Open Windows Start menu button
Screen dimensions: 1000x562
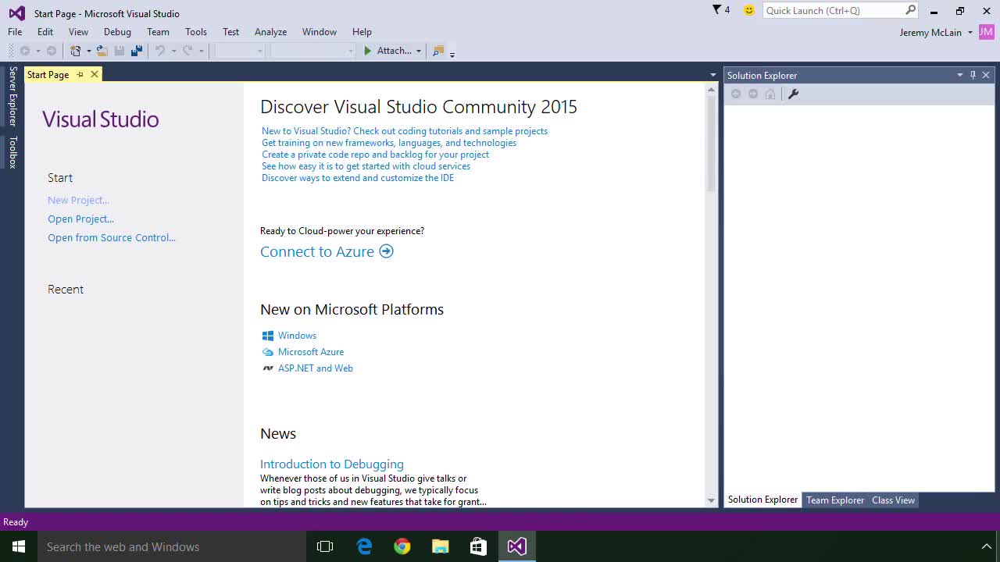tap(19, 546)
